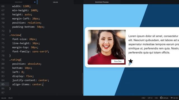Select the css.css editor tab
The height and width of the screenshot is (100, 179).
click(55, 2)
